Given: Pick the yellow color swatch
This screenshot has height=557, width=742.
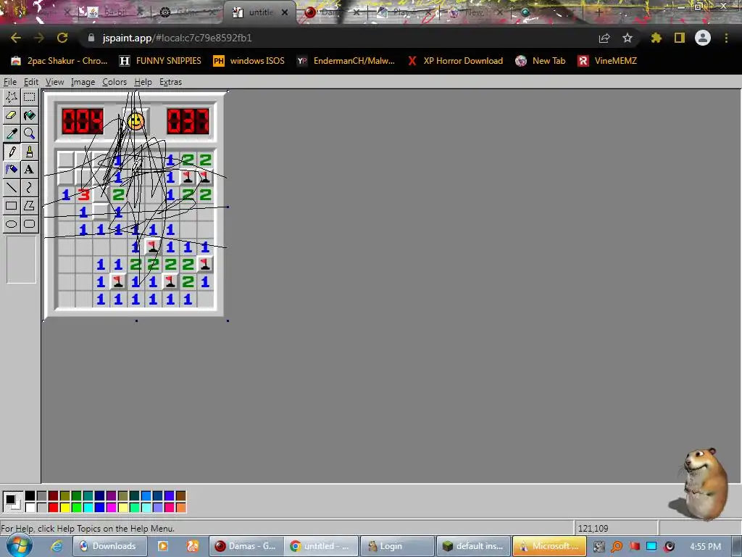Looking at the screenshot, I should click(64, 508).
